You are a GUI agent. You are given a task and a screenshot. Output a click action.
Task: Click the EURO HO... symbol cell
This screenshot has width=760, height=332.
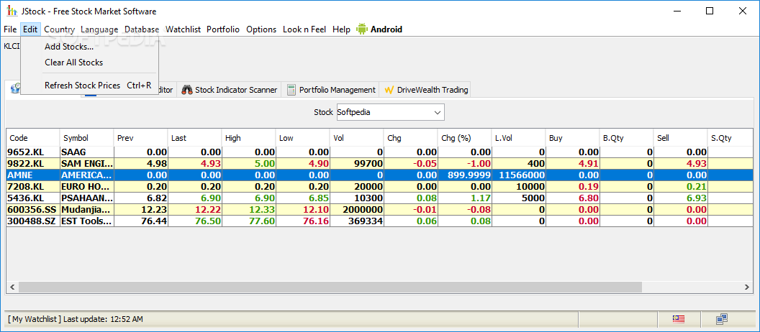pyautogui.click(x=86, y=187)
